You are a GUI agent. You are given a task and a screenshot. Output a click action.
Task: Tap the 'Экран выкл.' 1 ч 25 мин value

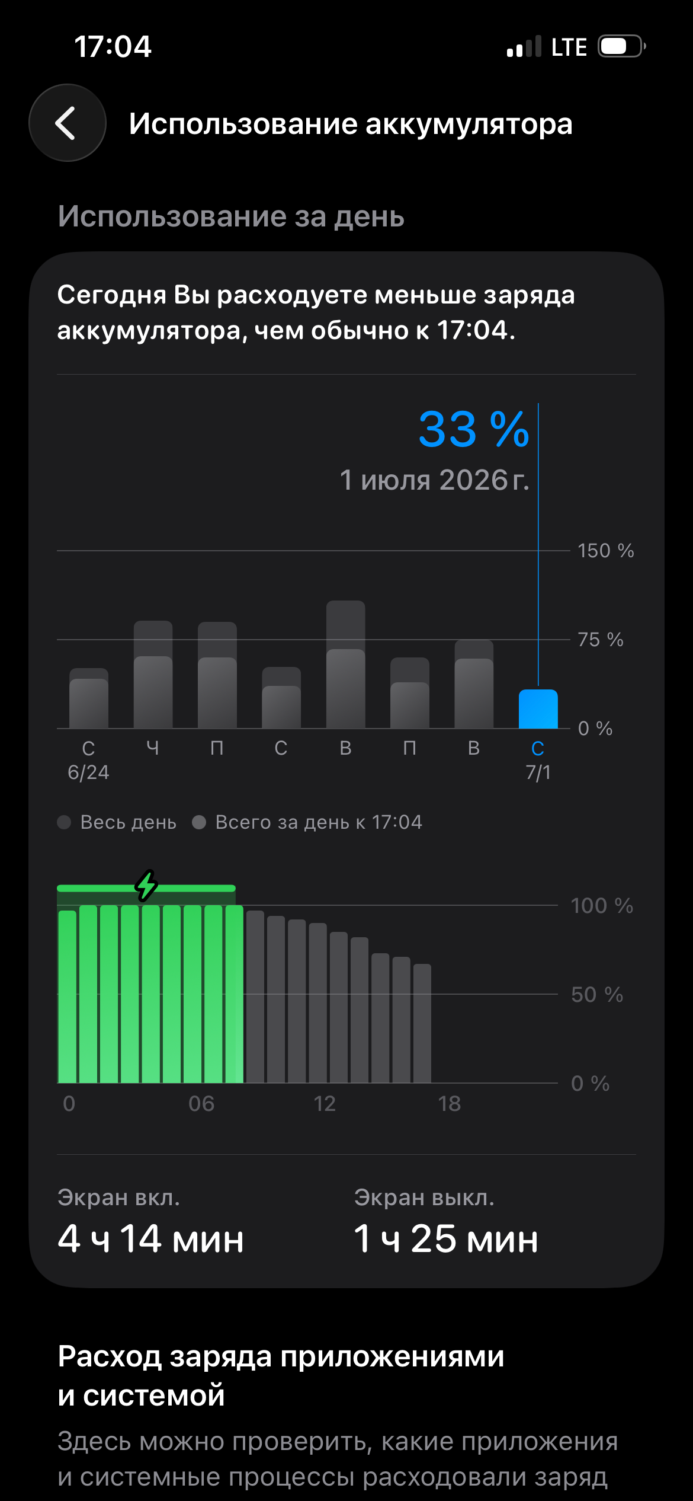pos(446,1240)
